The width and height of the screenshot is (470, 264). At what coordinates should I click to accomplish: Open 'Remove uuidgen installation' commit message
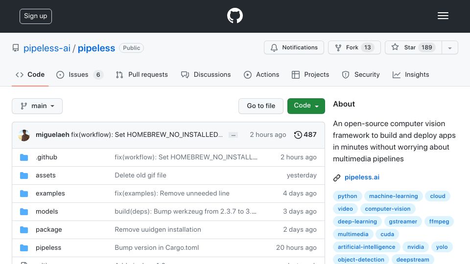pos(158,230)
